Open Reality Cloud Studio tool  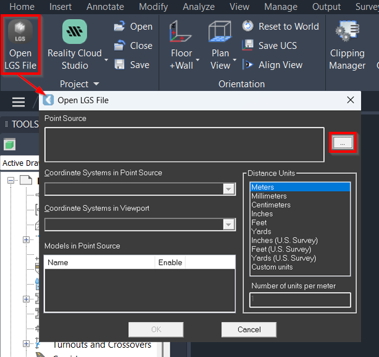tap(75, 33)
